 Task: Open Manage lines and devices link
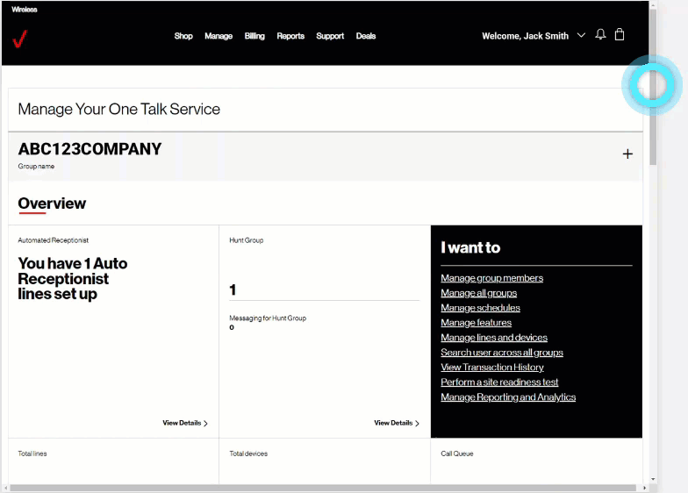[494, 338]
